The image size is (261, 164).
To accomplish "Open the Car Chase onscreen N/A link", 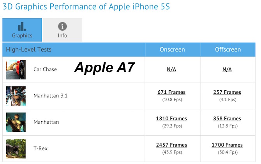I will coord(171,69).
